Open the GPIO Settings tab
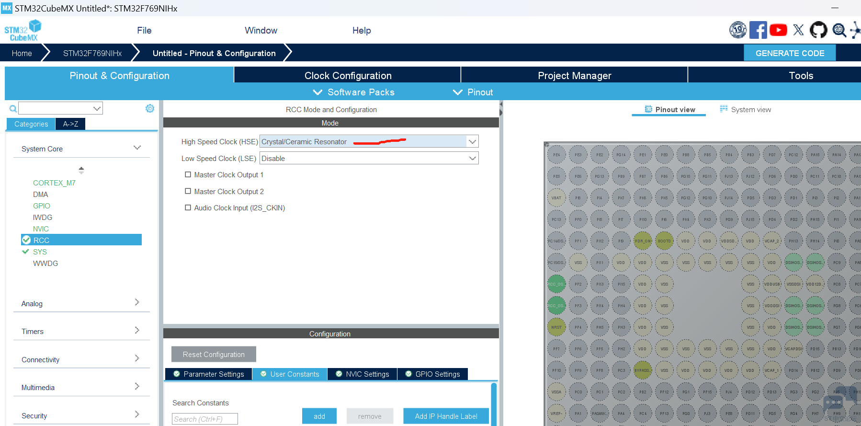The width and height of the screenshot is (861, 426). point(433,374)
